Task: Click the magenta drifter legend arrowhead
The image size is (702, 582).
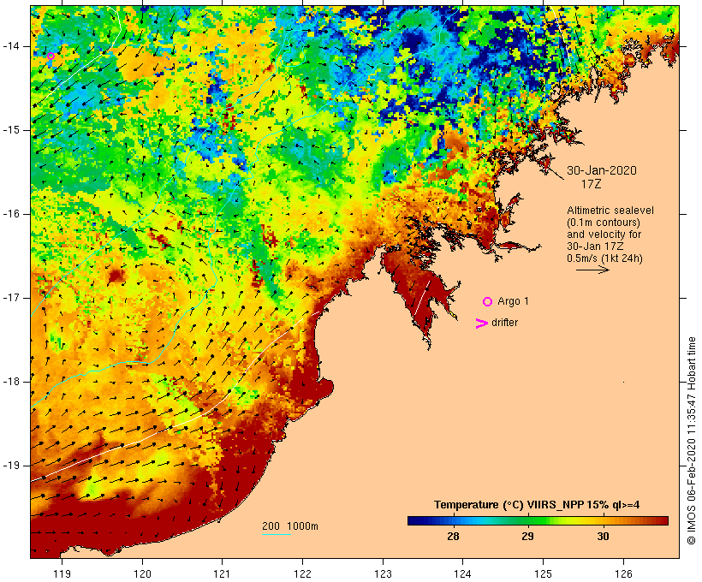Action: point(481,324)
